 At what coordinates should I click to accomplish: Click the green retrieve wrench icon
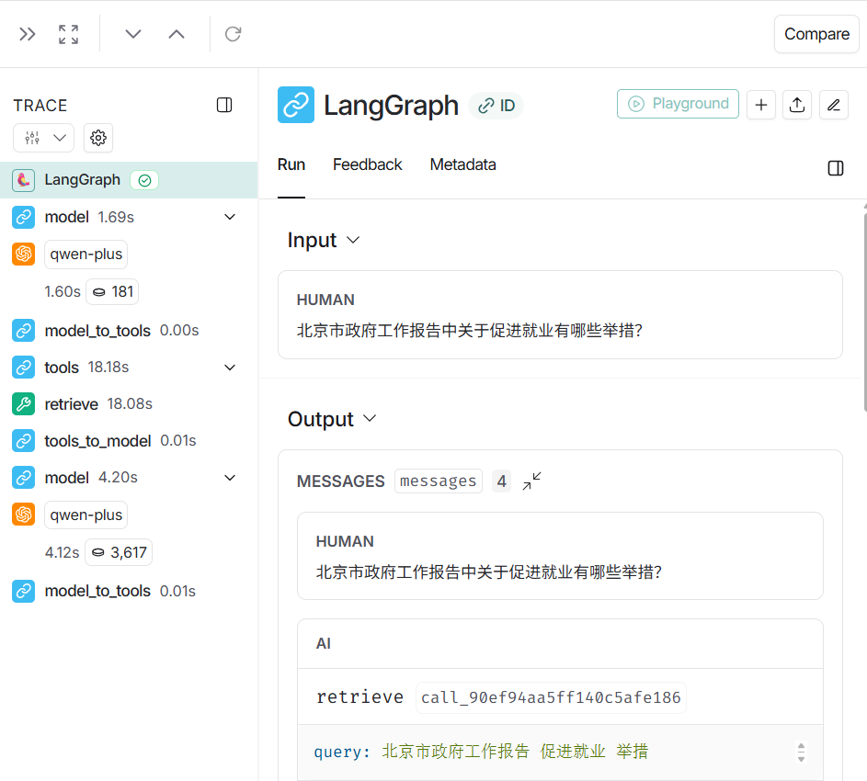coord(23,404)
